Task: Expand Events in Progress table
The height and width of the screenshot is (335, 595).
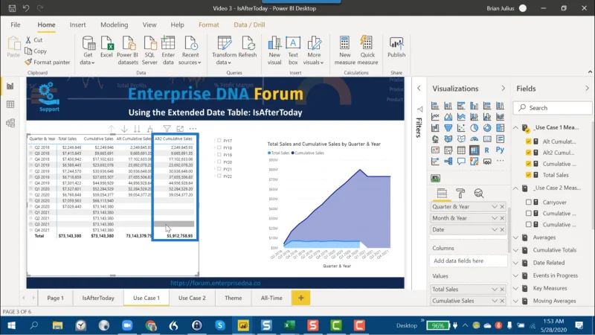Action: pos(515,275)
